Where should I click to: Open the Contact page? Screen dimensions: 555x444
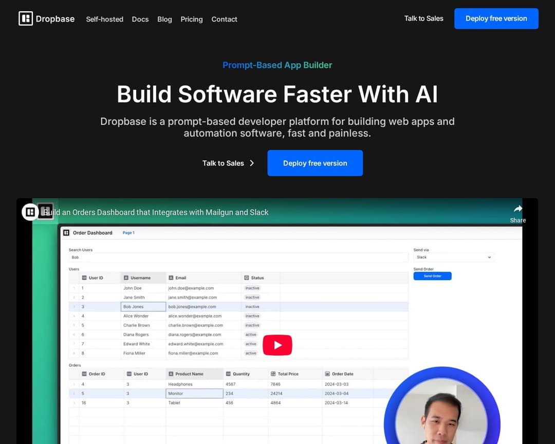click(x=224, y=19)
